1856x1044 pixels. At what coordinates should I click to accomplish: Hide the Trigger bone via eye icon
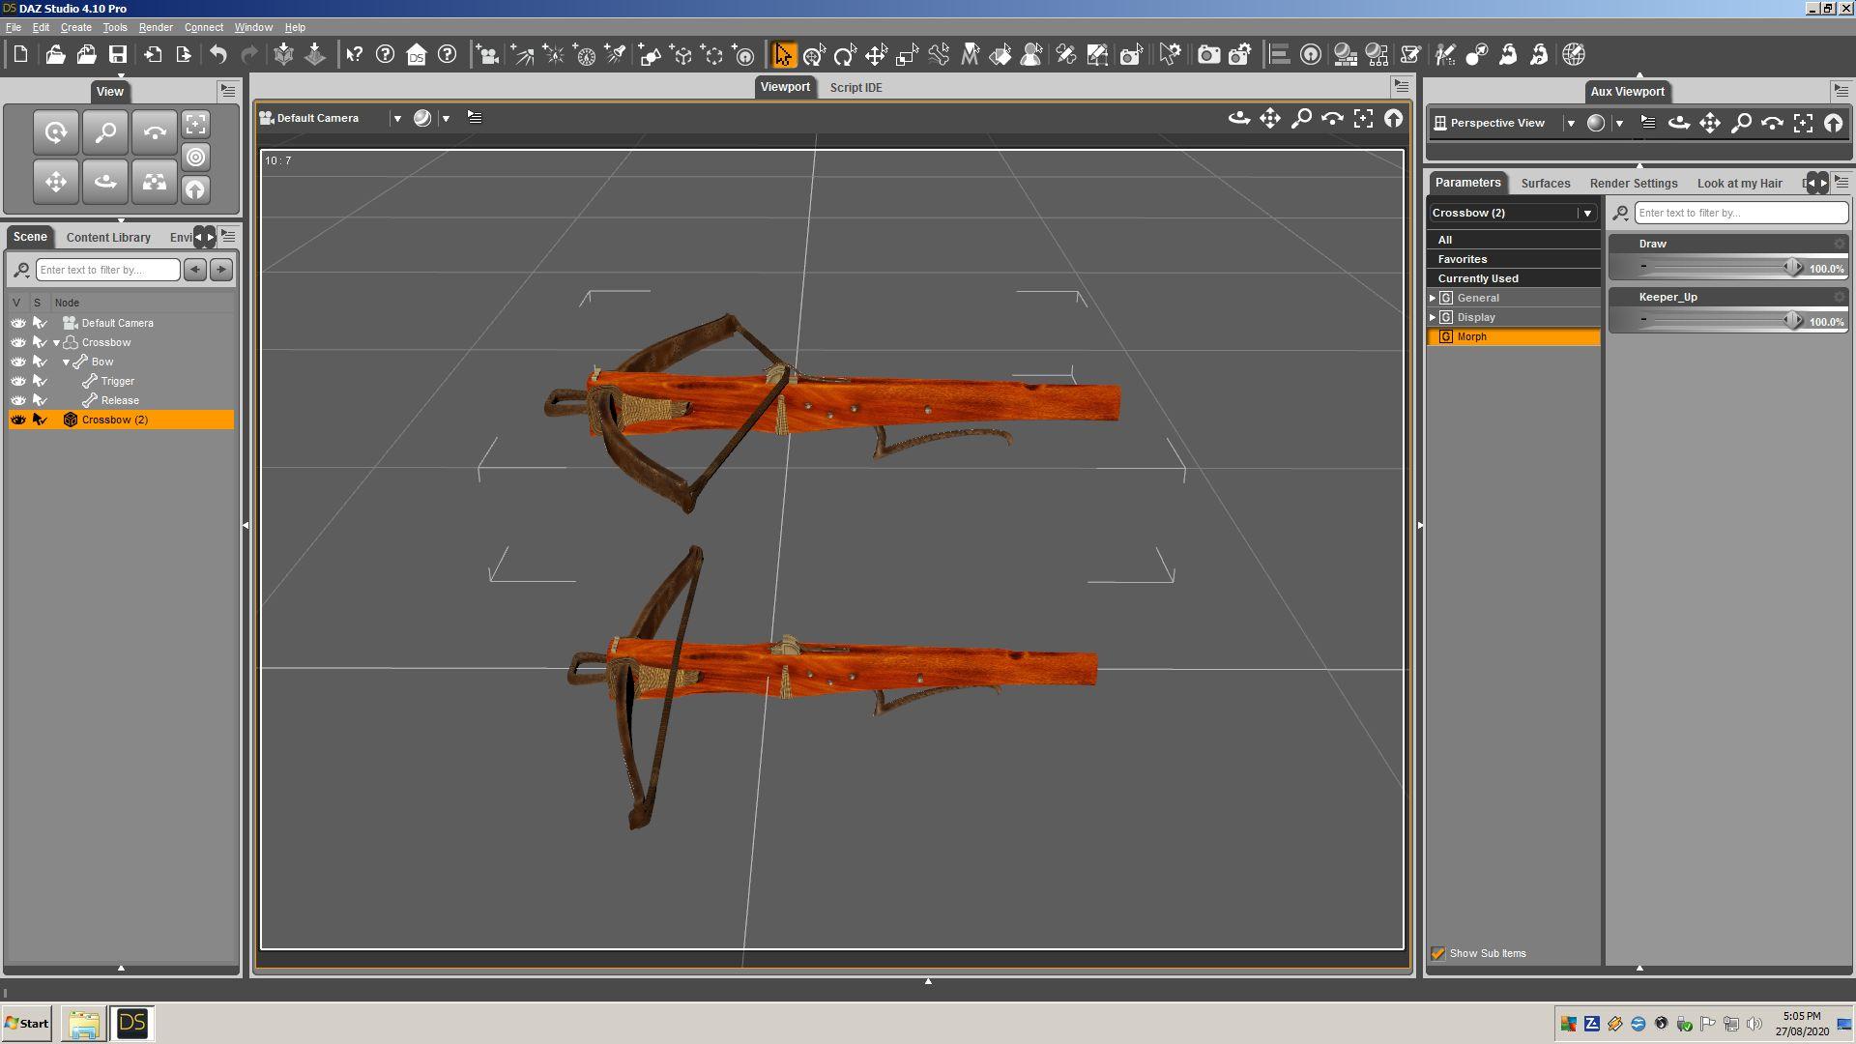pos(18,381)
